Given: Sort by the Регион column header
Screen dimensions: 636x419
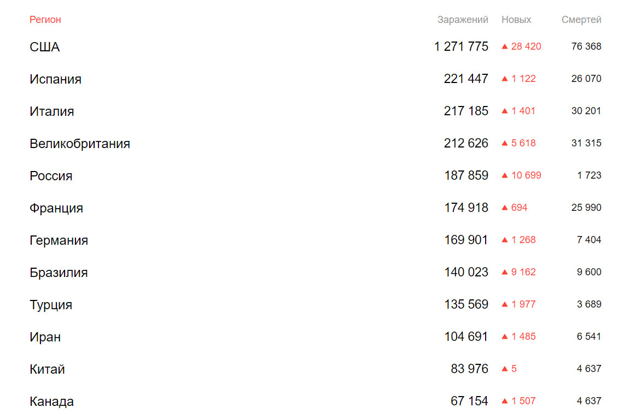Looking at the screenshot, I should pyautogui.click(x=45, y=20).
